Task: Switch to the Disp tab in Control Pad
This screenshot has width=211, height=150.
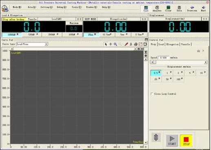Action: pos(153,44)
